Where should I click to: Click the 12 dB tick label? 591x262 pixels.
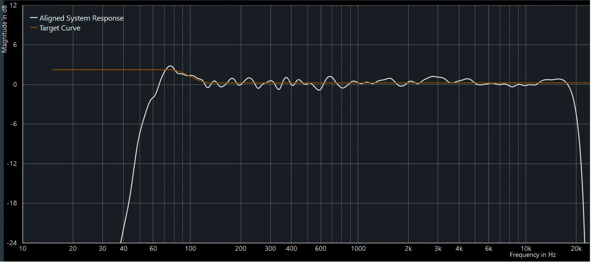coord(13,5)
